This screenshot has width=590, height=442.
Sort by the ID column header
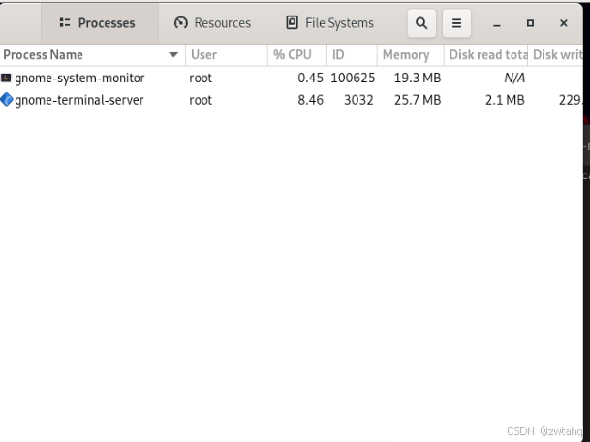(x=352, y=55)
